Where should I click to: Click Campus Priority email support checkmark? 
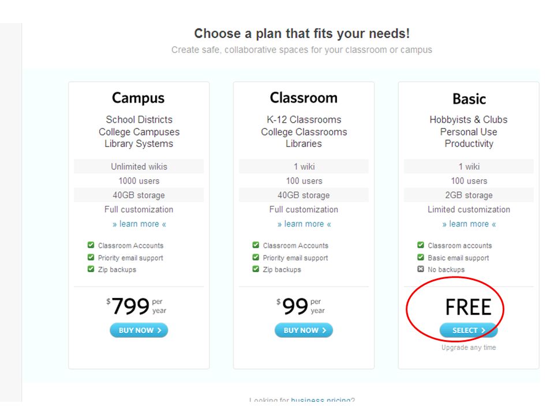click(x=91, y=257)
